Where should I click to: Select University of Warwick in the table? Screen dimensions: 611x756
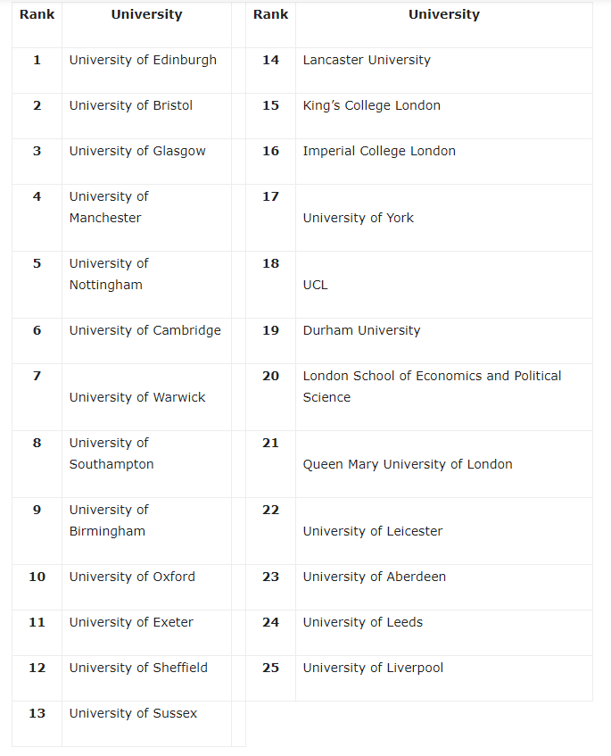point(137,397)
